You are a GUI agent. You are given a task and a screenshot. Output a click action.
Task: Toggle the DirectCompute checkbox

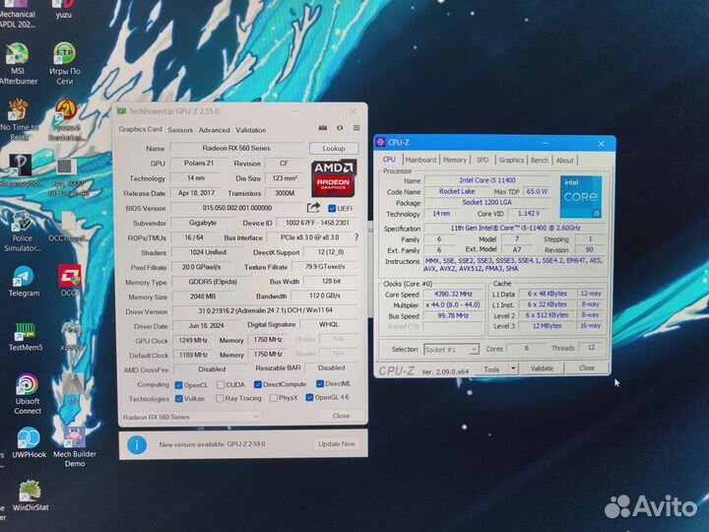[x=258, y=384]
